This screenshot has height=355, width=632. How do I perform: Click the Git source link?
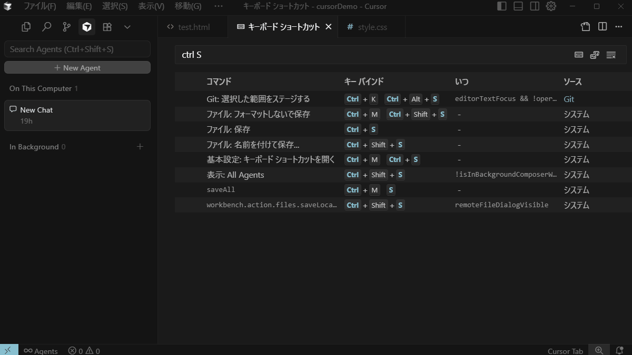(569, 99)
